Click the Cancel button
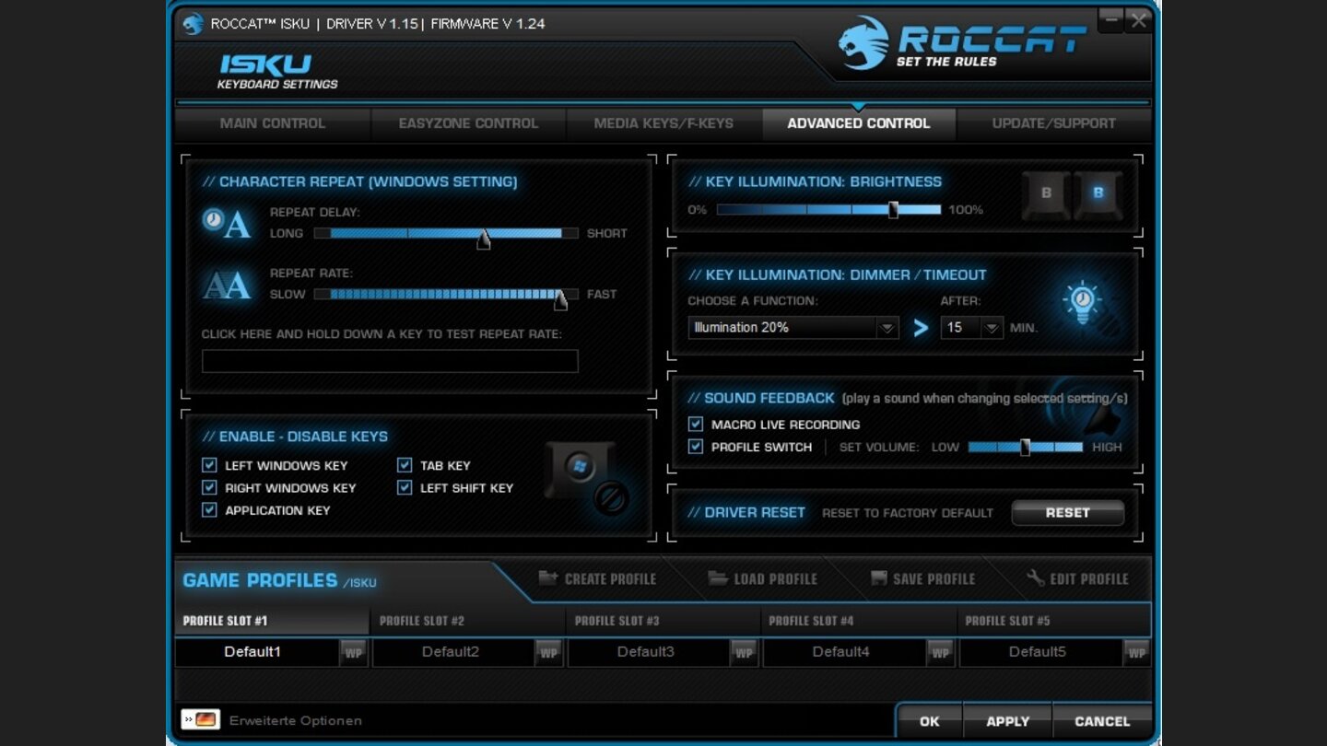1327x746 pixels. tap(1102, 721)
